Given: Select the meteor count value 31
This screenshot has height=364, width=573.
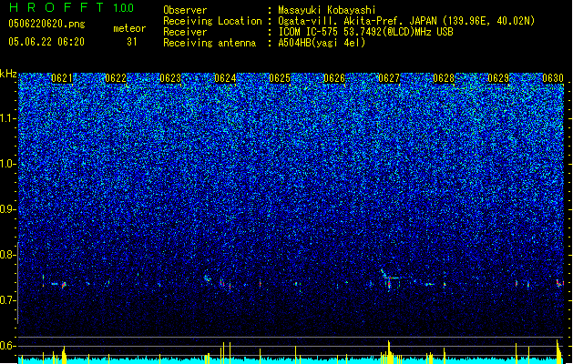Looking at the screenshot, I should point(132,42).
